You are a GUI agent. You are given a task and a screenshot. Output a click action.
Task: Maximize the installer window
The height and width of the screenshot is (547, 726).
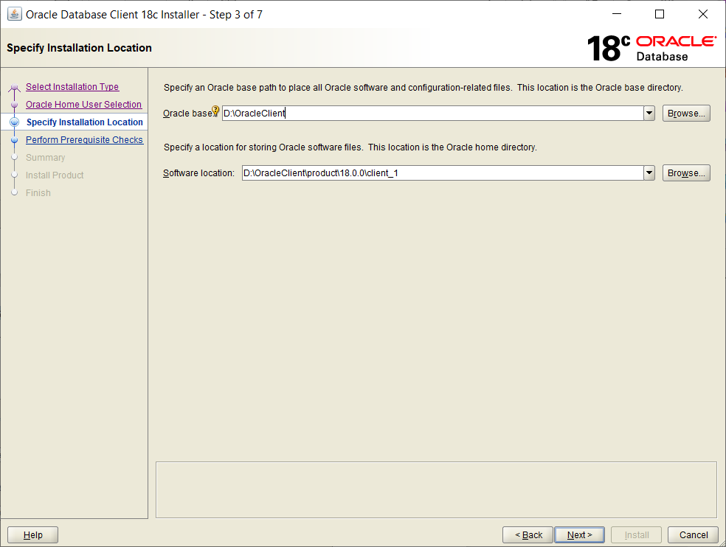[660, 14]
